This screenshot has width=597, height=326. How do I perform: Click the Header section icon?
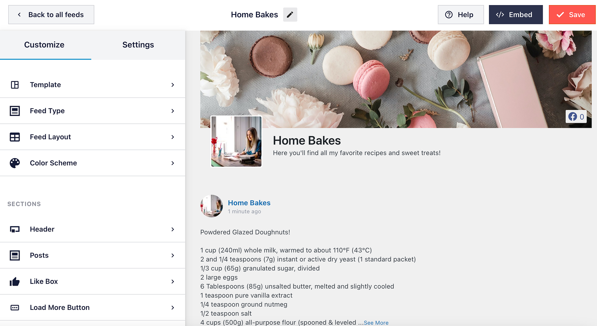click(14, 229)
